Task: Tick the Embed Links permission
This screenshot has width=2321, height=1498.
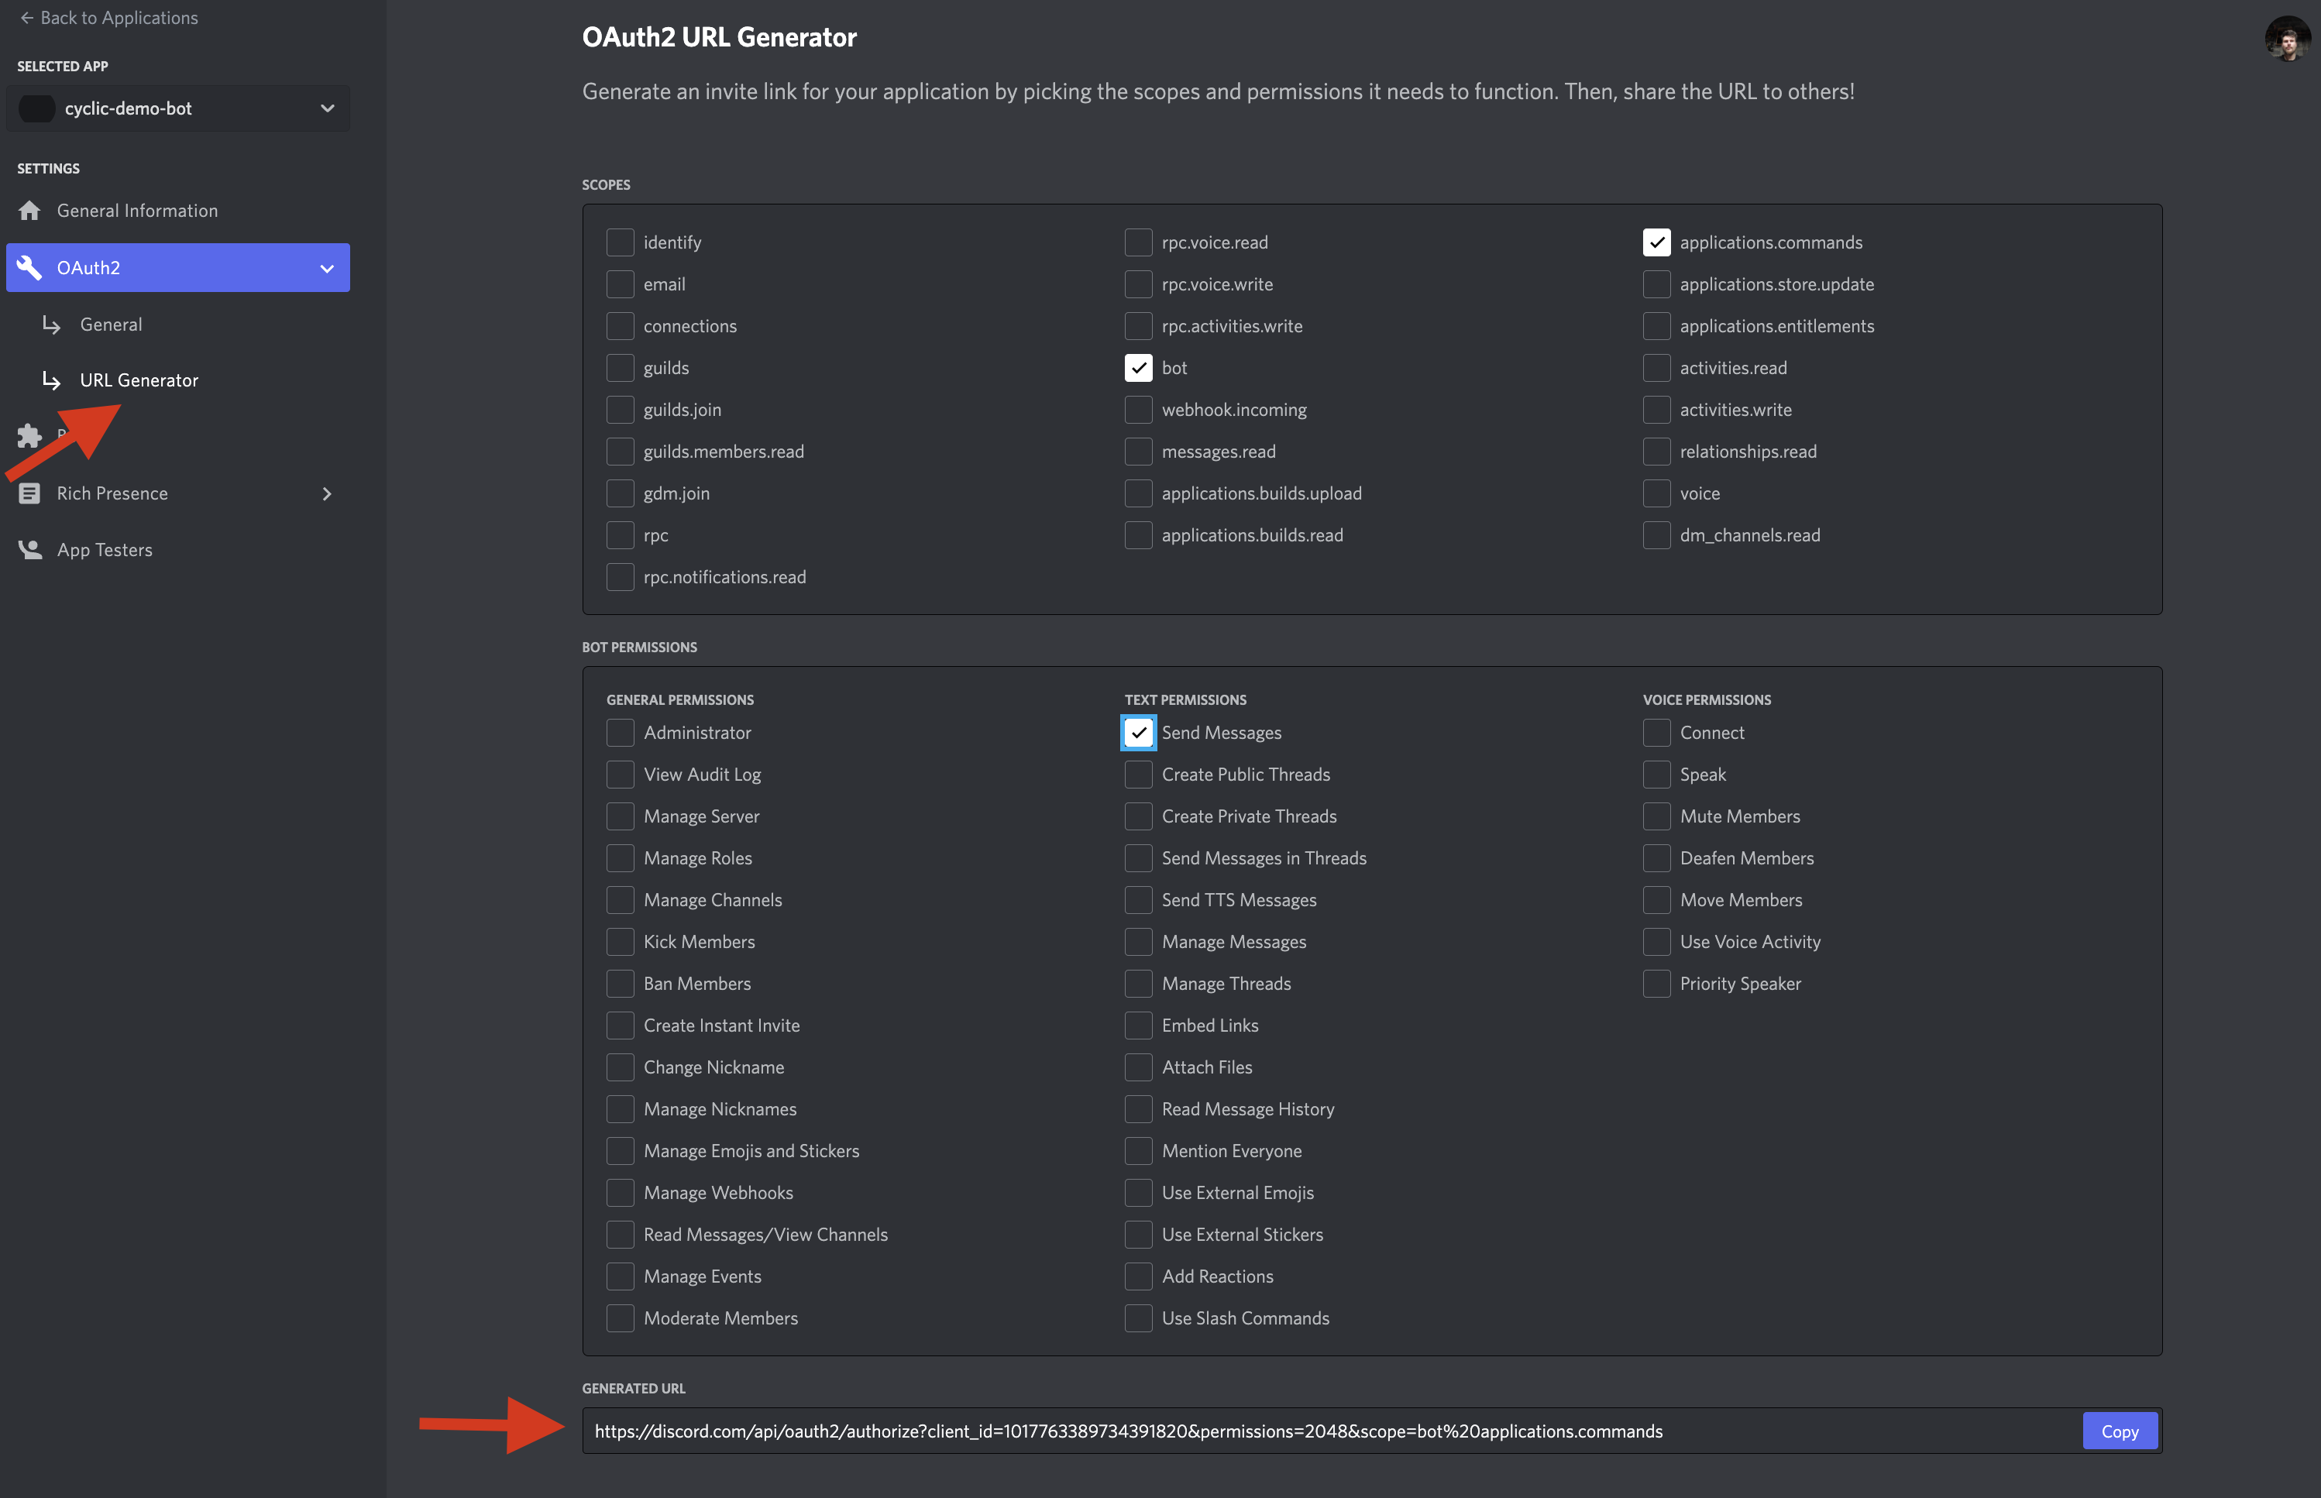Action: click(1138, 1026)
